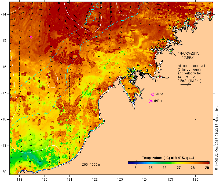Click the colorbar value 25

(151, 168)
